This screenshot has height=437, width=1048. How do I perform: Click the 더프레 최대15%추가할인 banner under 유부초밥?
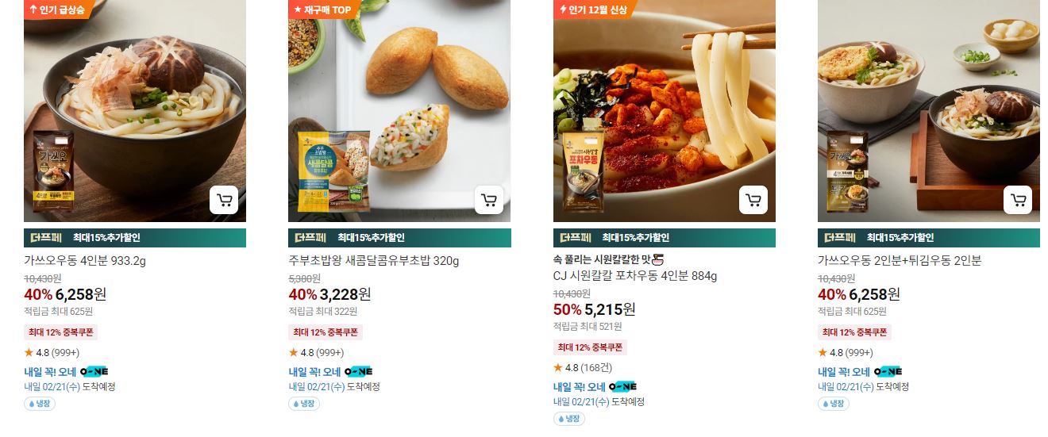point(399,238)
